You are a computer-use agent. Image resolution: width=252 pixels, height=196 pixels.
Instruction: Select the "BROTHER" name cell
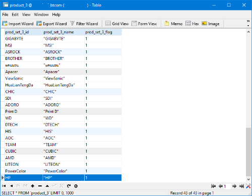pos(64,58)
